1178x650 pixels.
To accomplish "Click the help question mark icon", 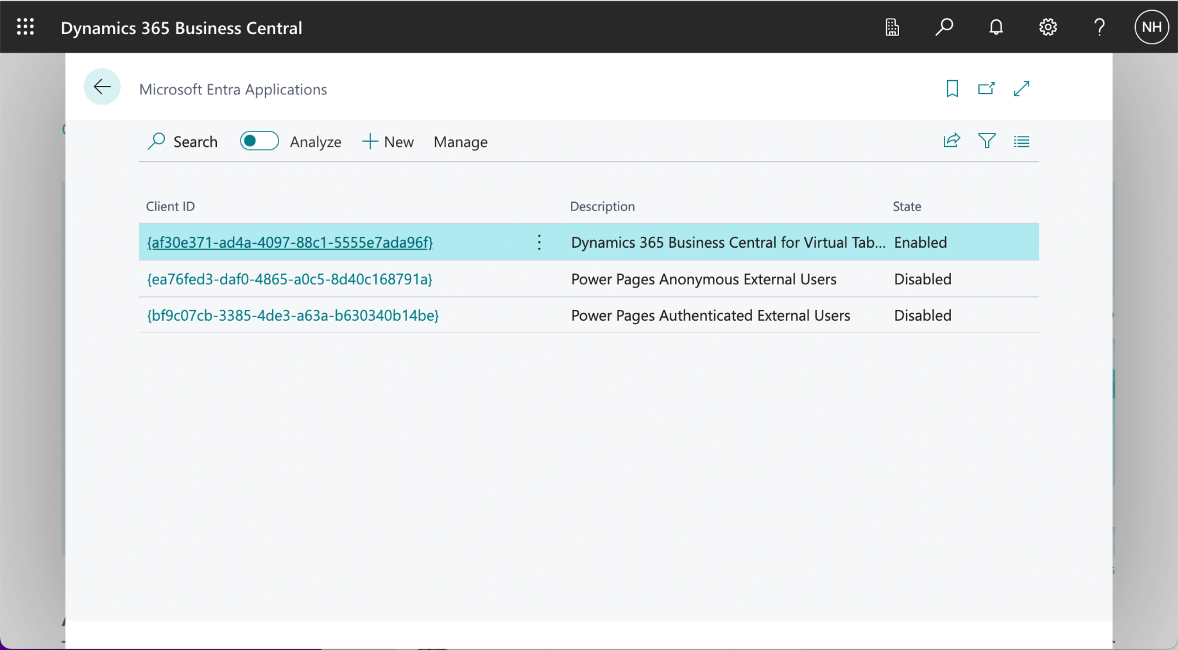I will click(1099, 27).
